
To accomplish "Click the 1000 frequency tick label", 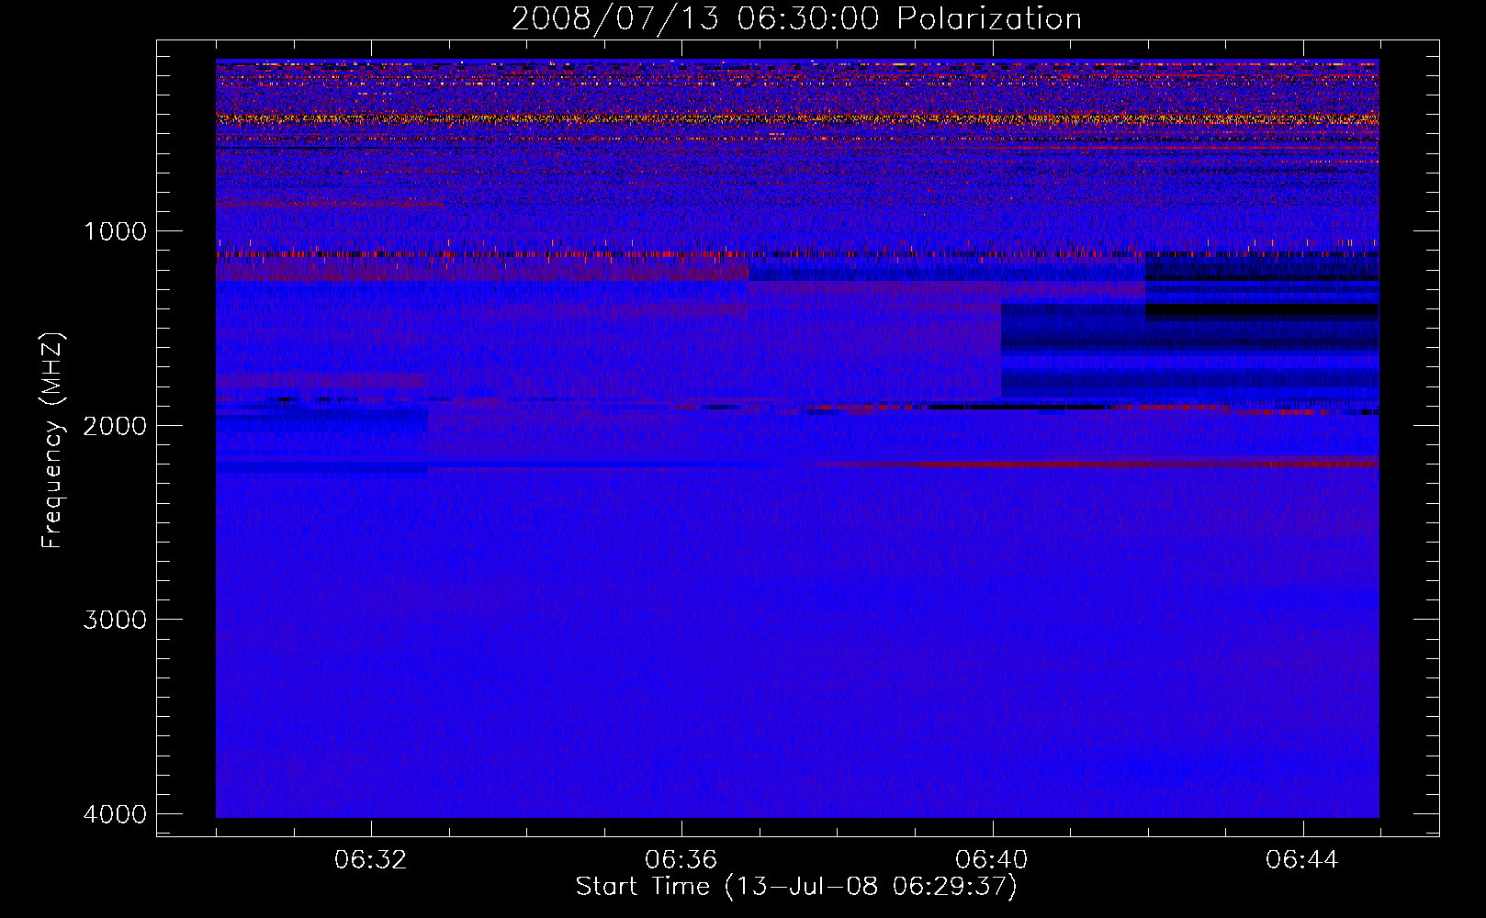I will point(115,230).
